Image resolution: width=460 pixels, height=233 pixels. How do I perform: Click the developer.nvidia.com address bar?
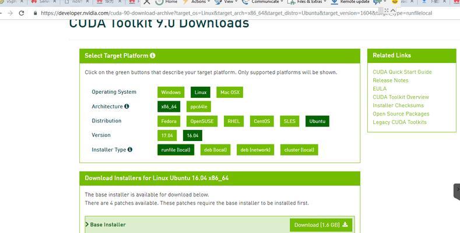(x=236, y=13)
